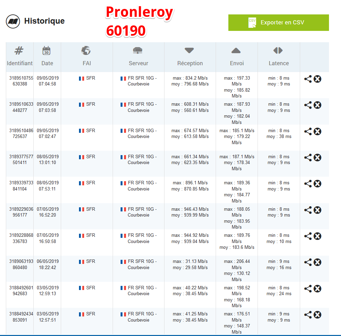Remove the 07/05/2019 16:50:58 test entry

click(x=318, y=236)
